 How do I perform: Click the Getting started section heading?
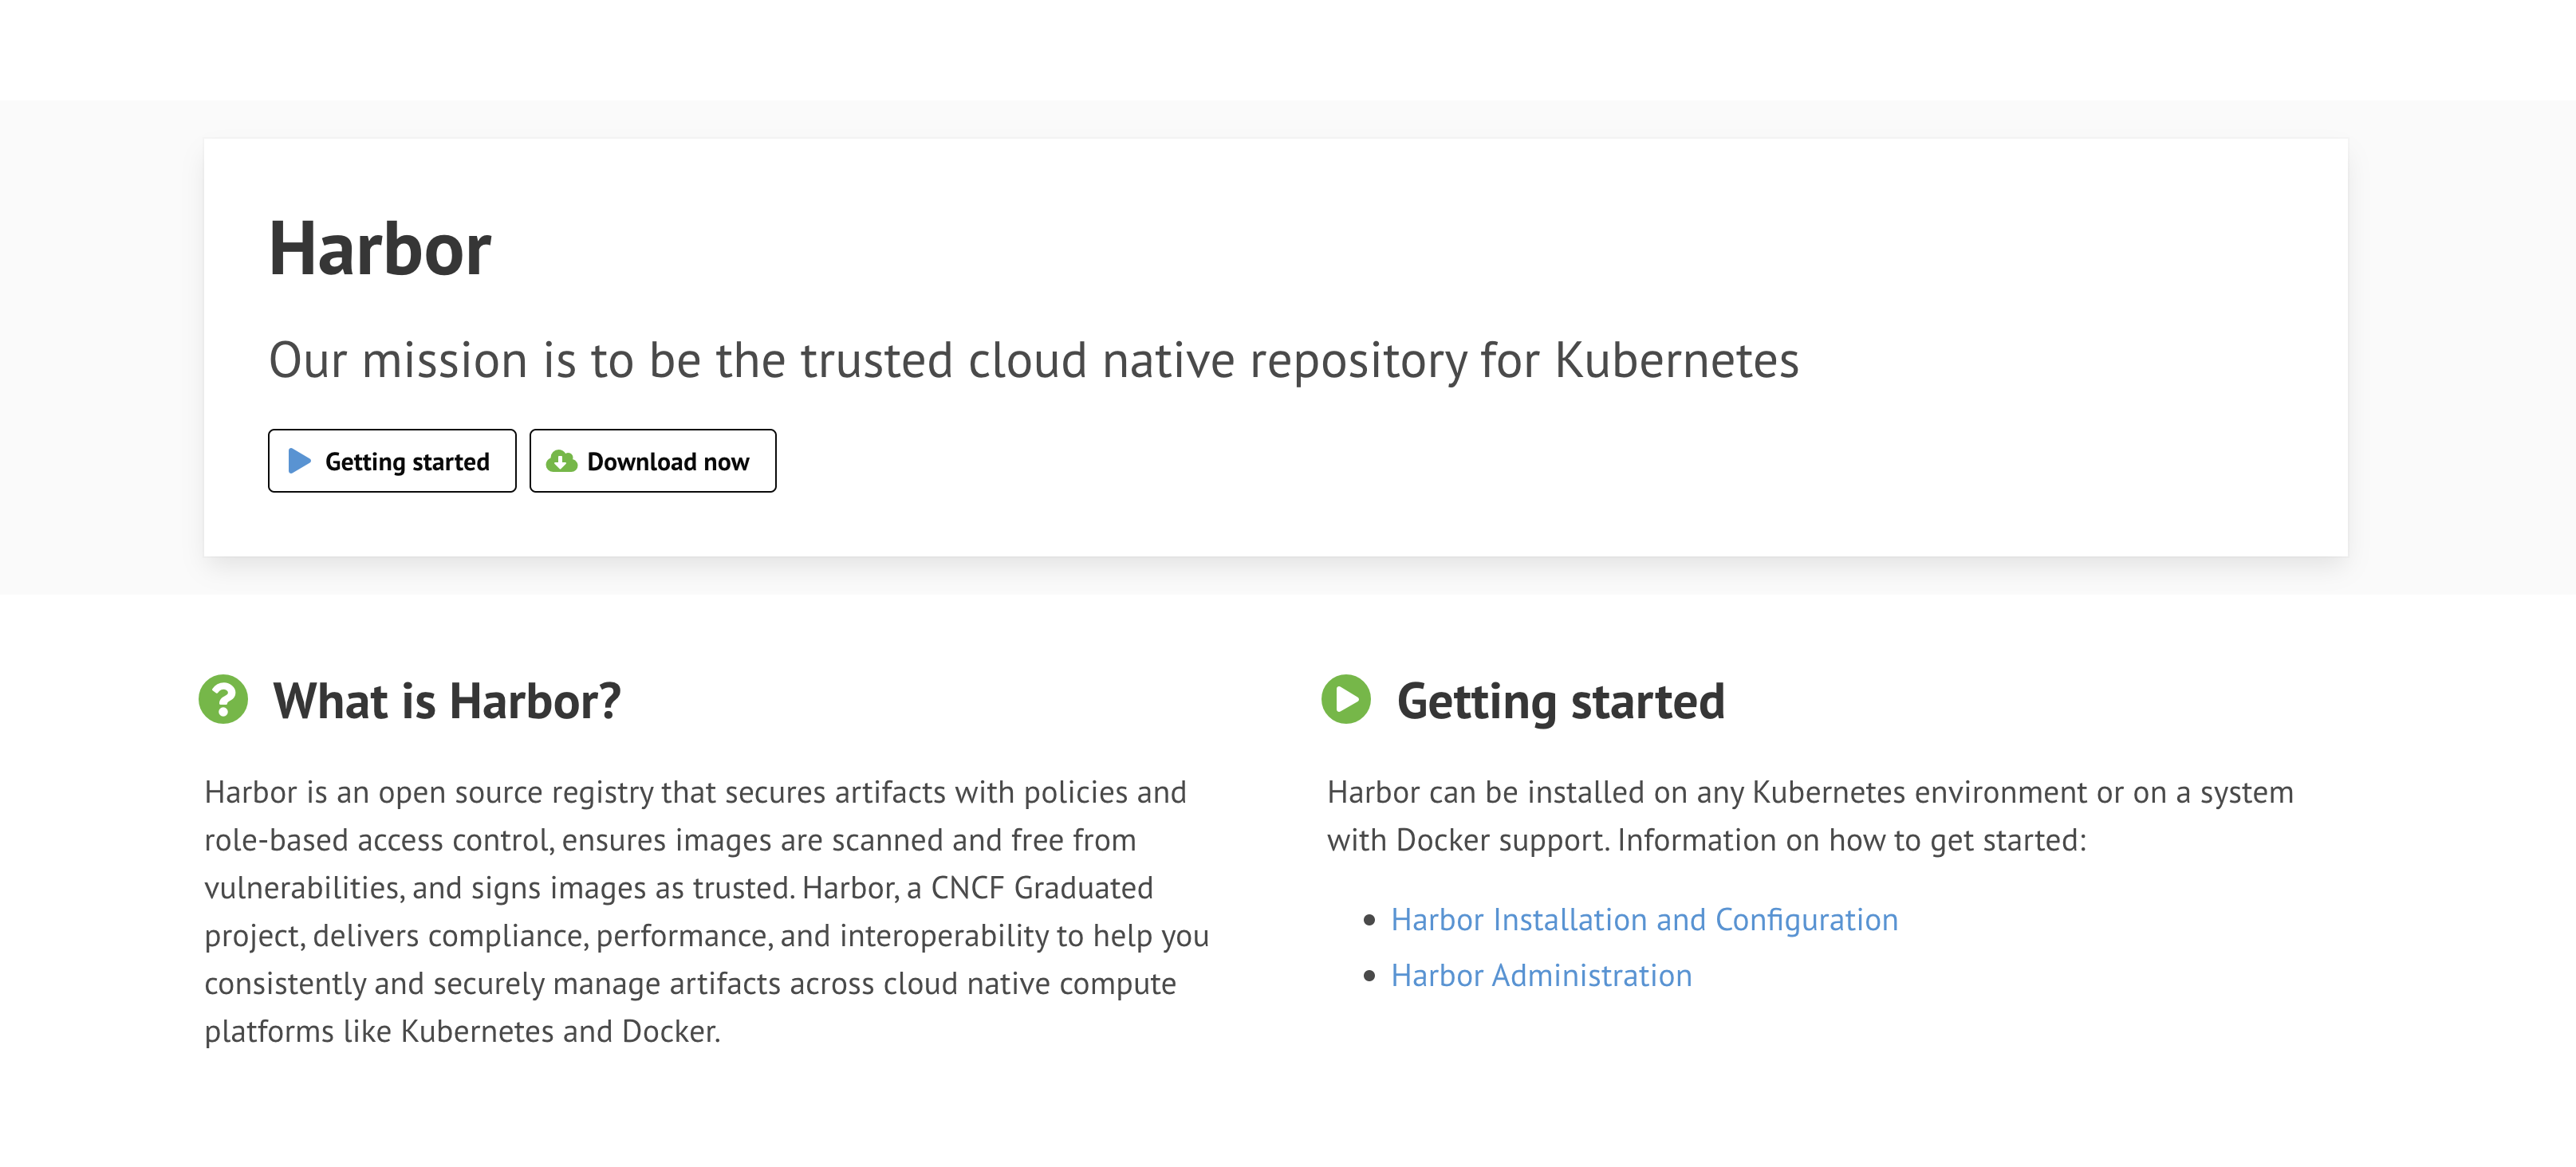[1561, 701]
